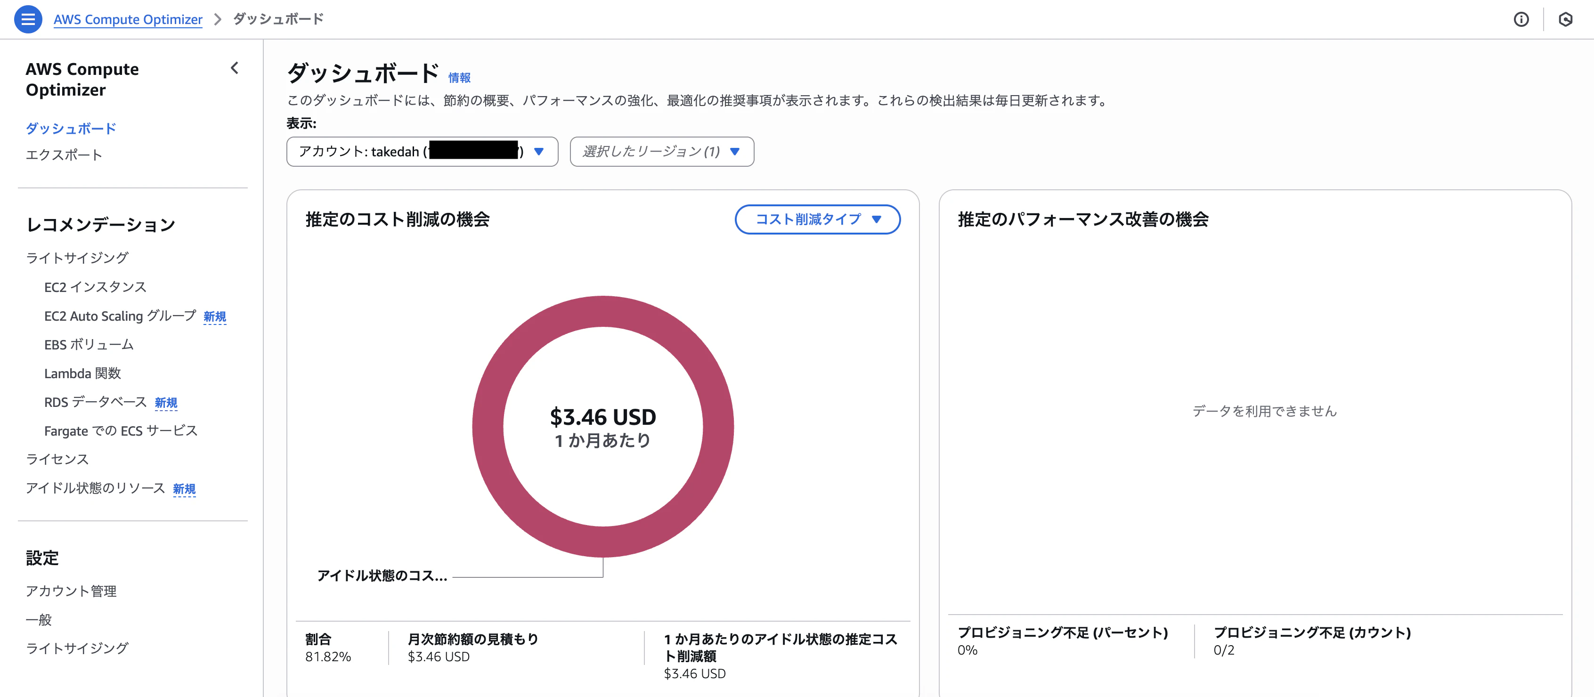The image size is (1594, 697).
Task: Collapse the side navigation panel arrow
Action: [x=235, y=68]
